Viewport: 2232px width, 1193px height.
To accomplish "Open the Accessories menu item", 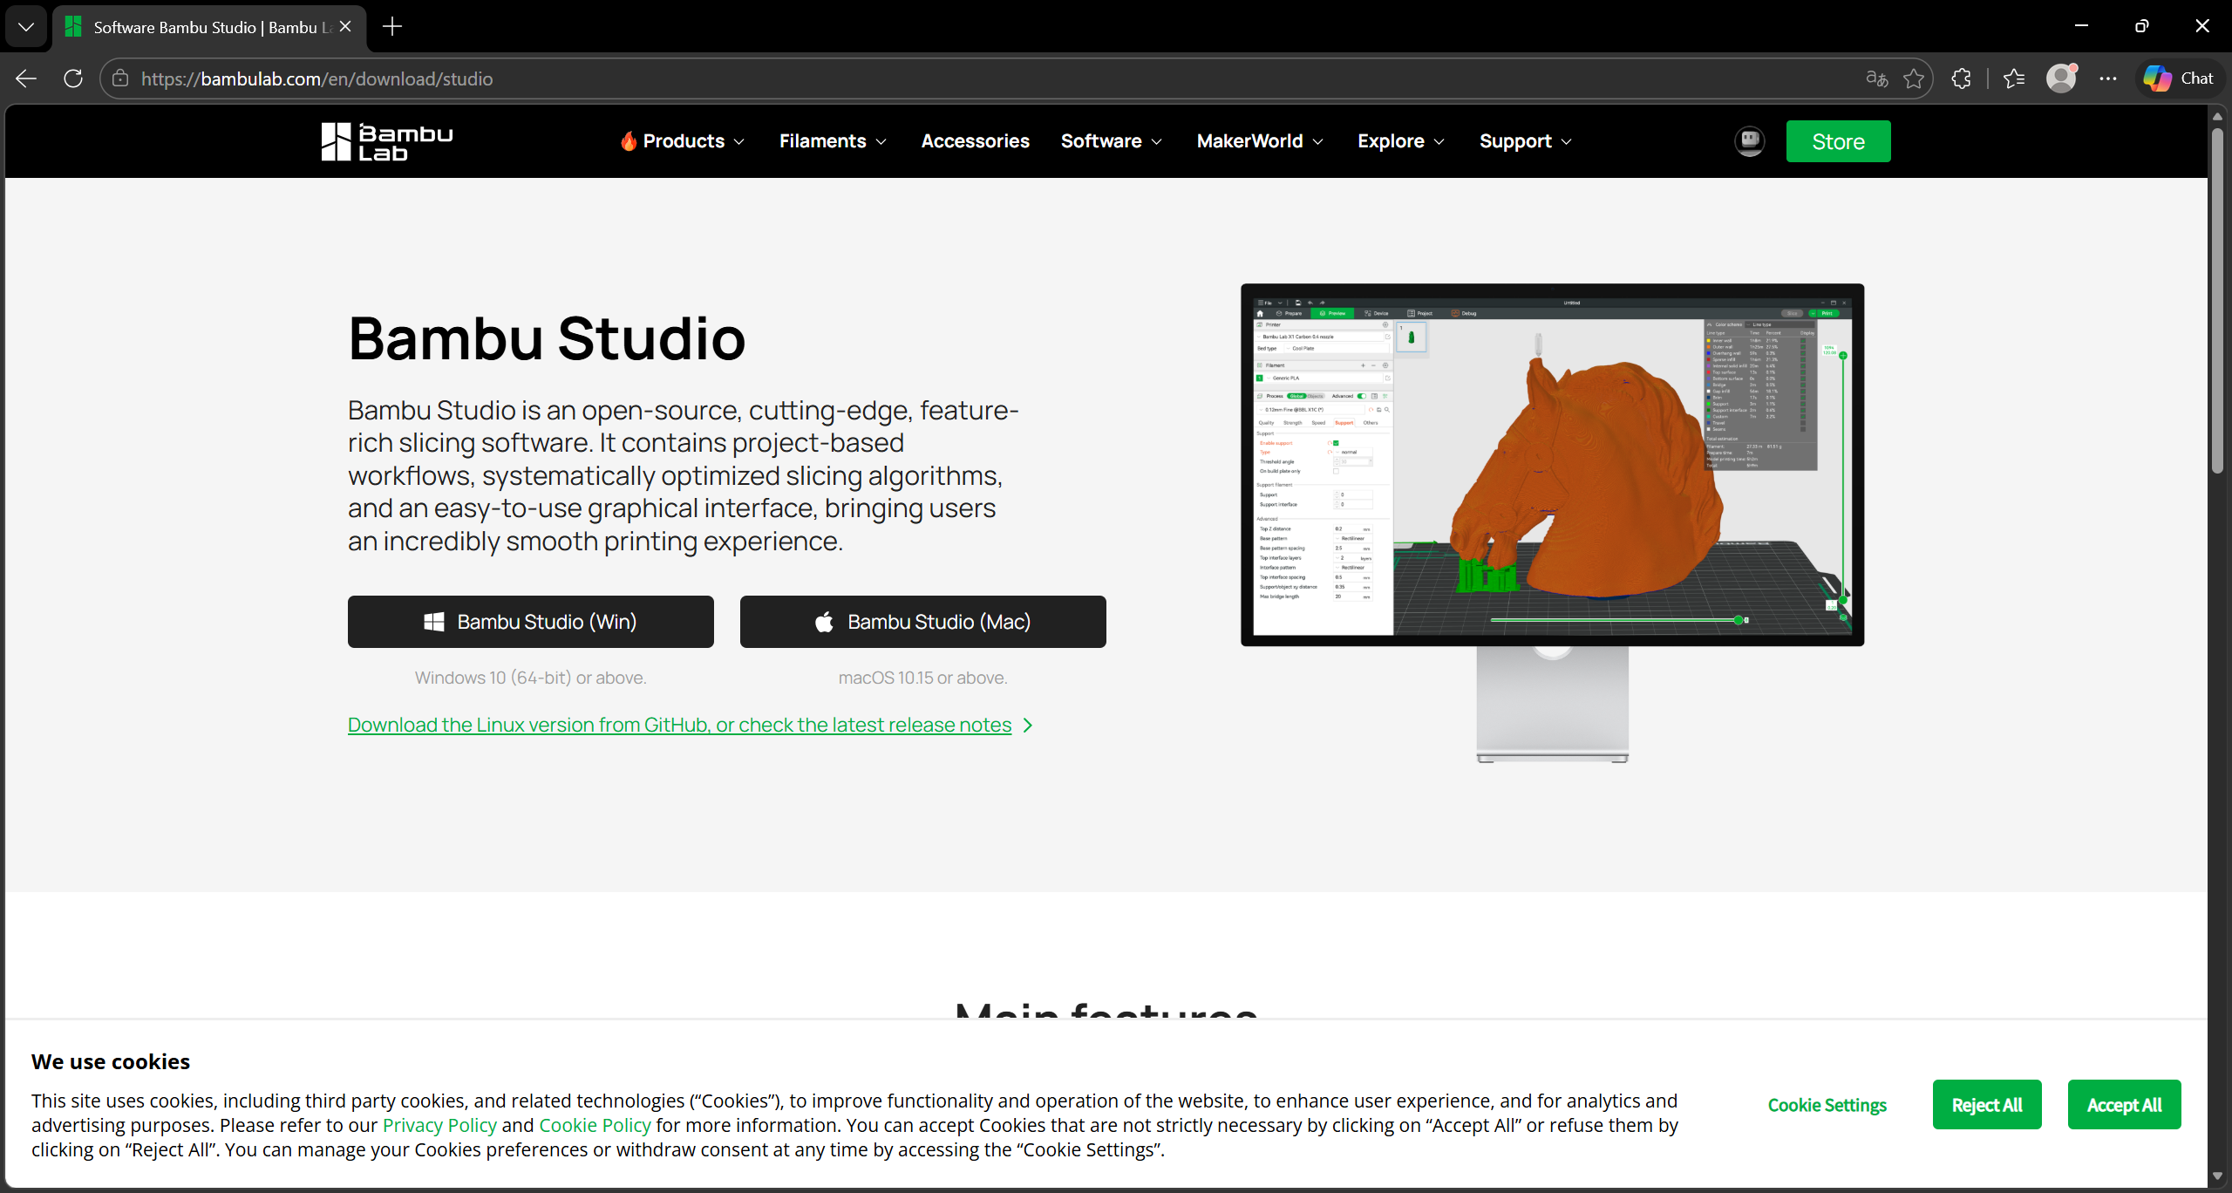I will click(975, 141).
